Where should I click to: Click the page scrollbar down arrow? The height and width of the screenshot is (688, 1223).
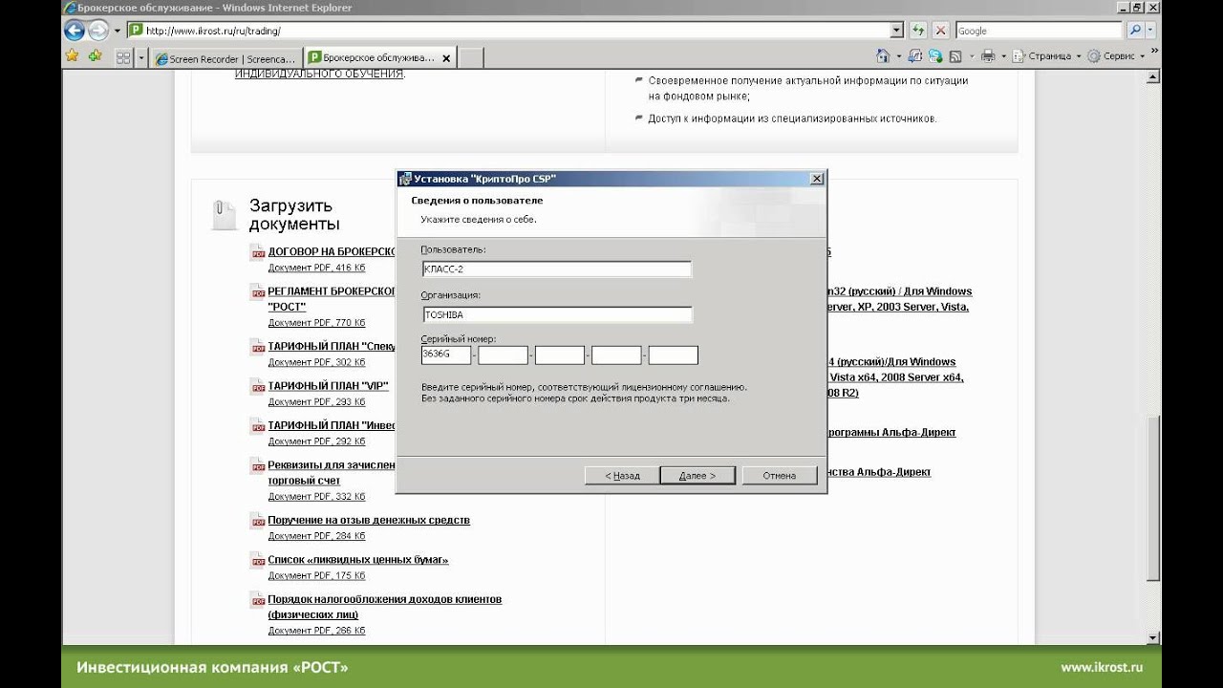coord(1153,637)
